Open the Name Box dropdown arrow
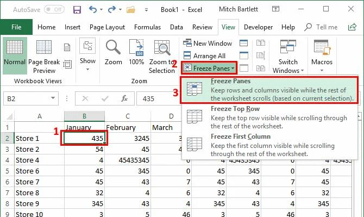This screenshot has width=364, height=217. tap(53, 98)
